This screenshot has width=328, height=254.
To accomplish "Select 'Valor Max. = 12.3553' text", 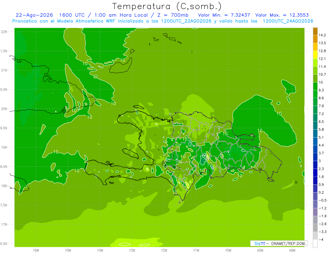I will click(x=282, y=15).
